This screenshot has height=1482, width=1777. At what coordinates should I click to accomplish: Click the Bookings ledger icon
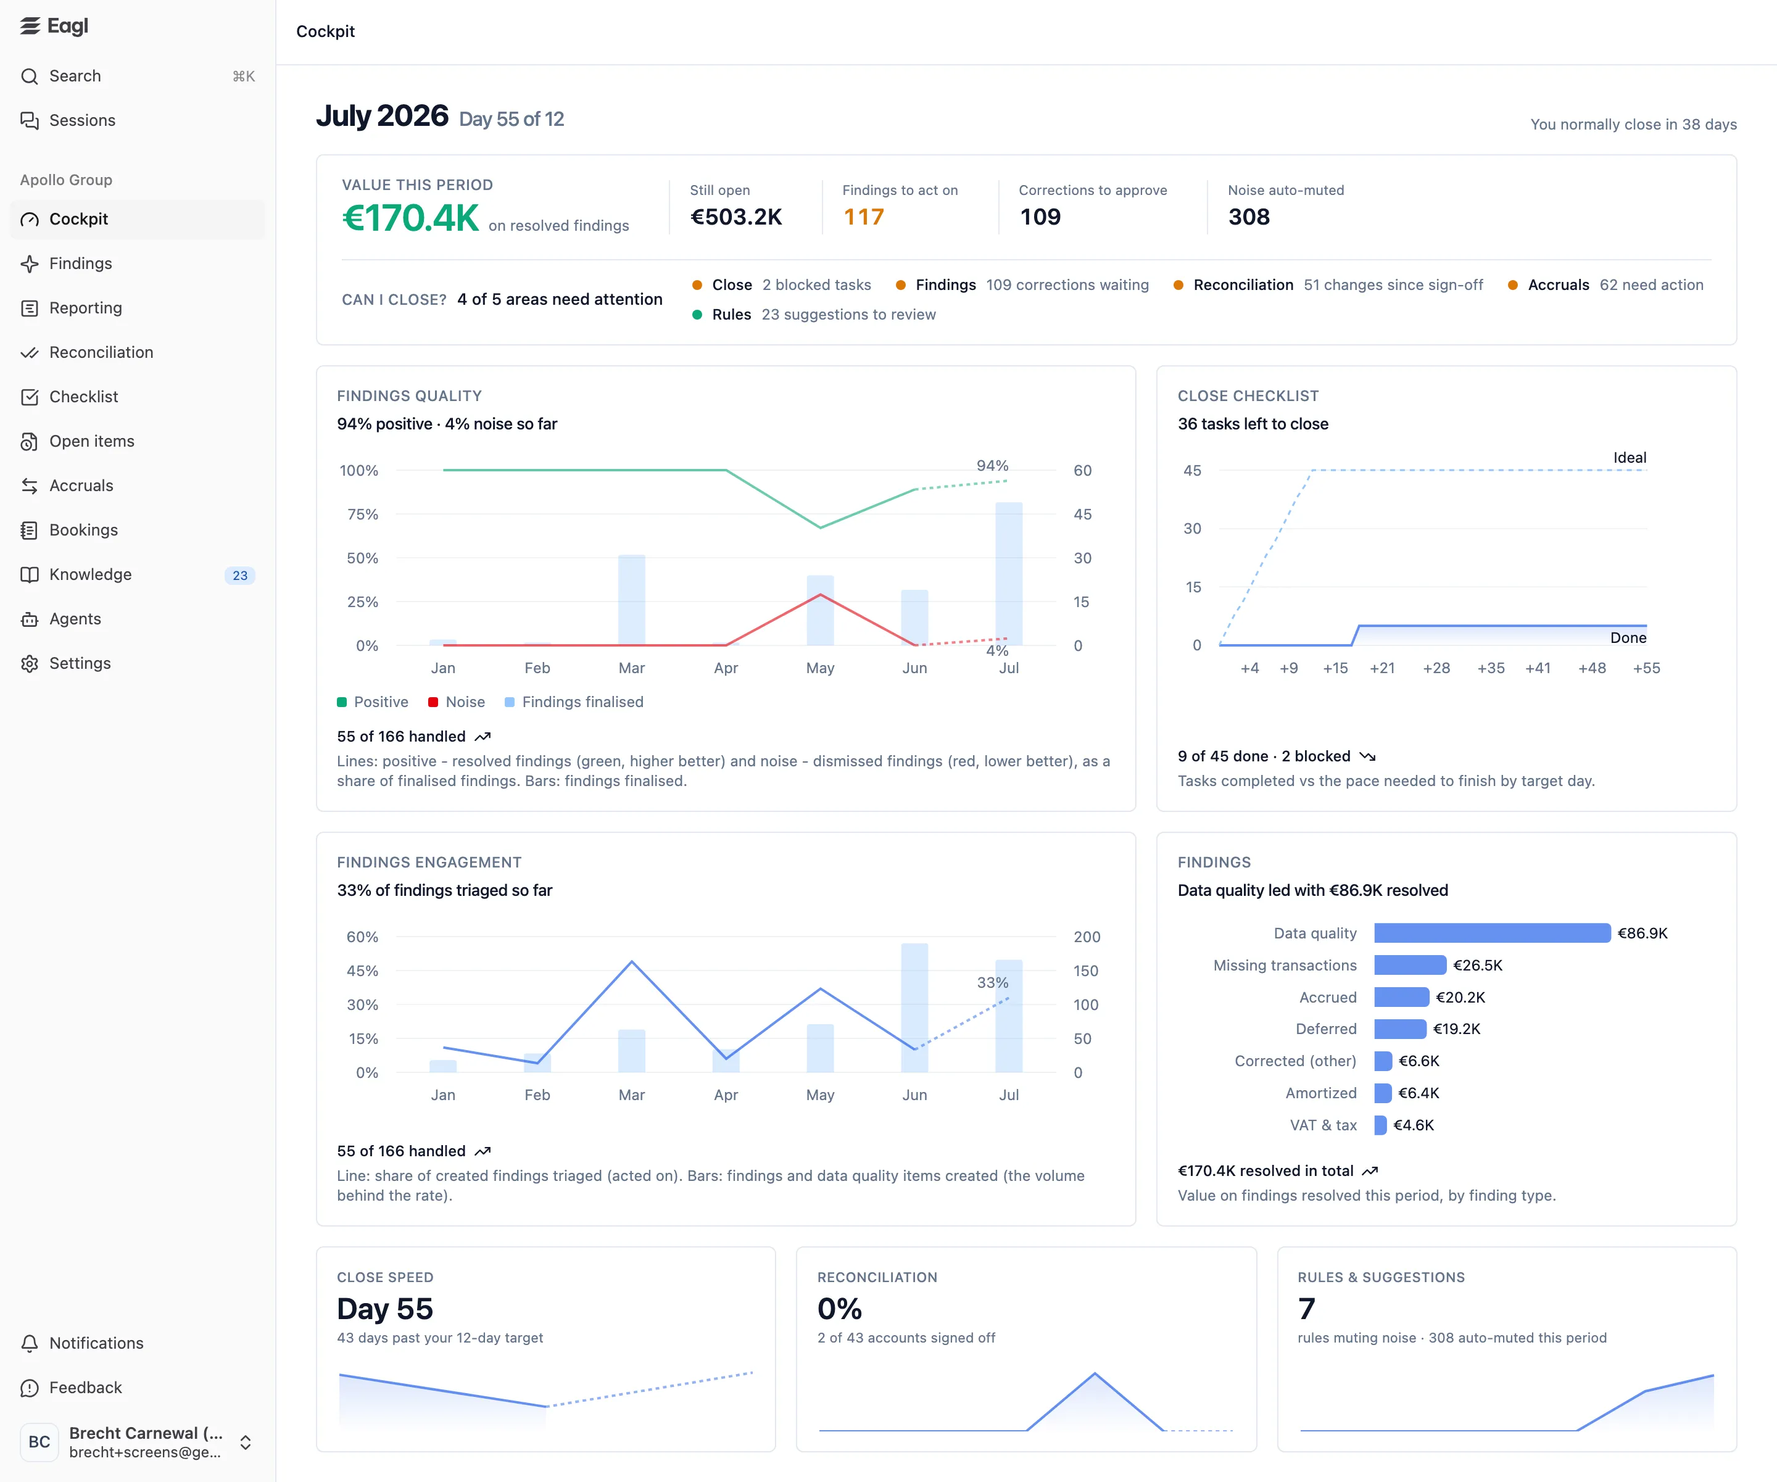point(30,531)
